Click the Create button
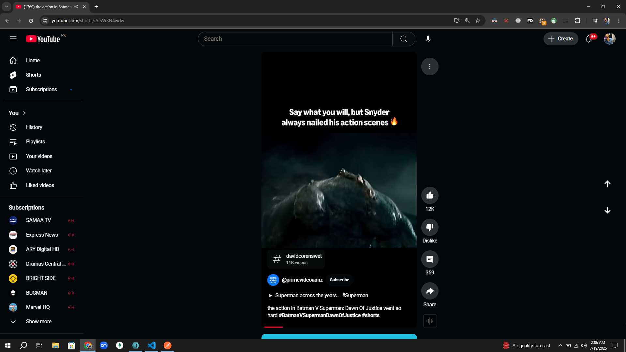The width and height of the screenshot is (626, 352). (x=561, y=39)
